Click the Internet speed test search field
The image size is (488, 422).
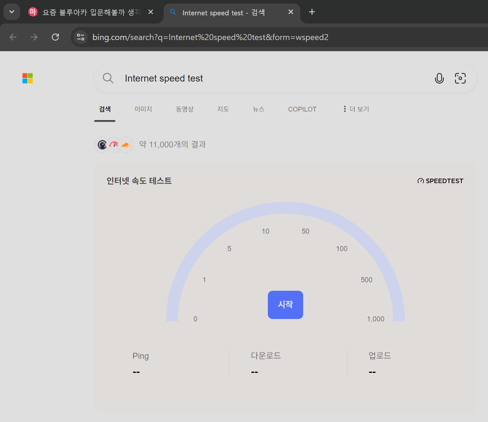click(265, 78)
